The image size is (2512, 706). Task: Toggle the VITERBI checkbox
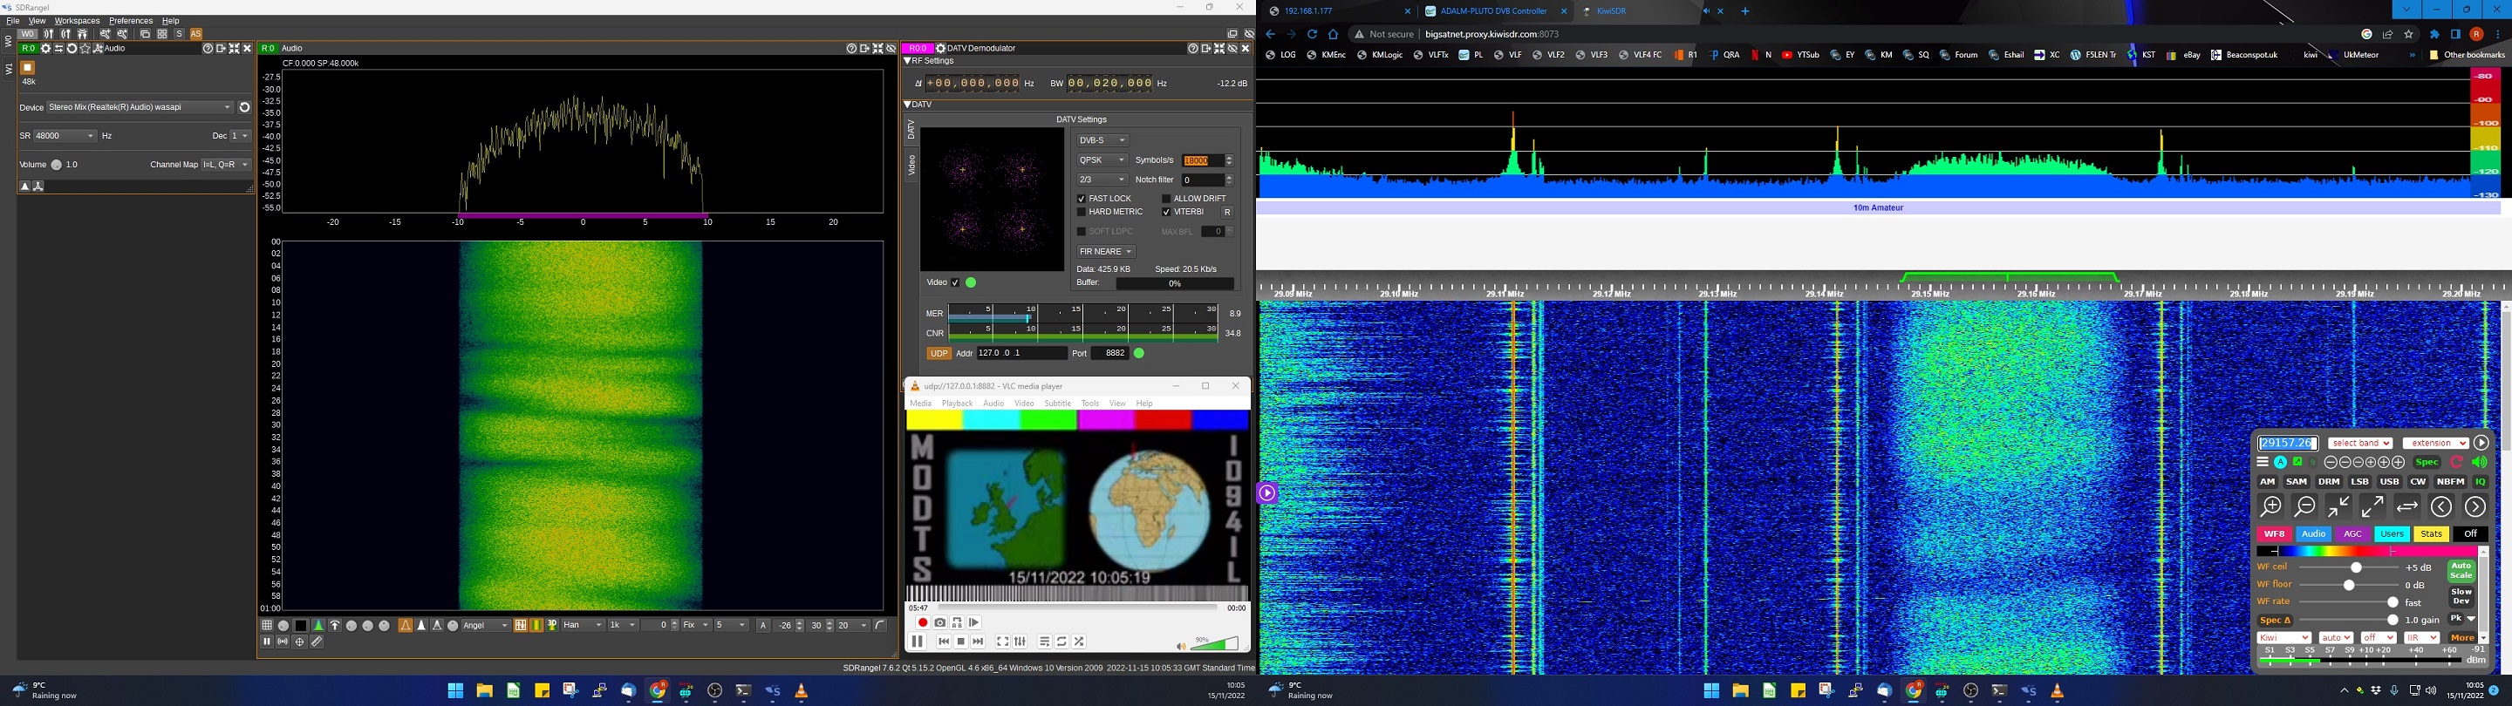click(x=1166, y=212)
